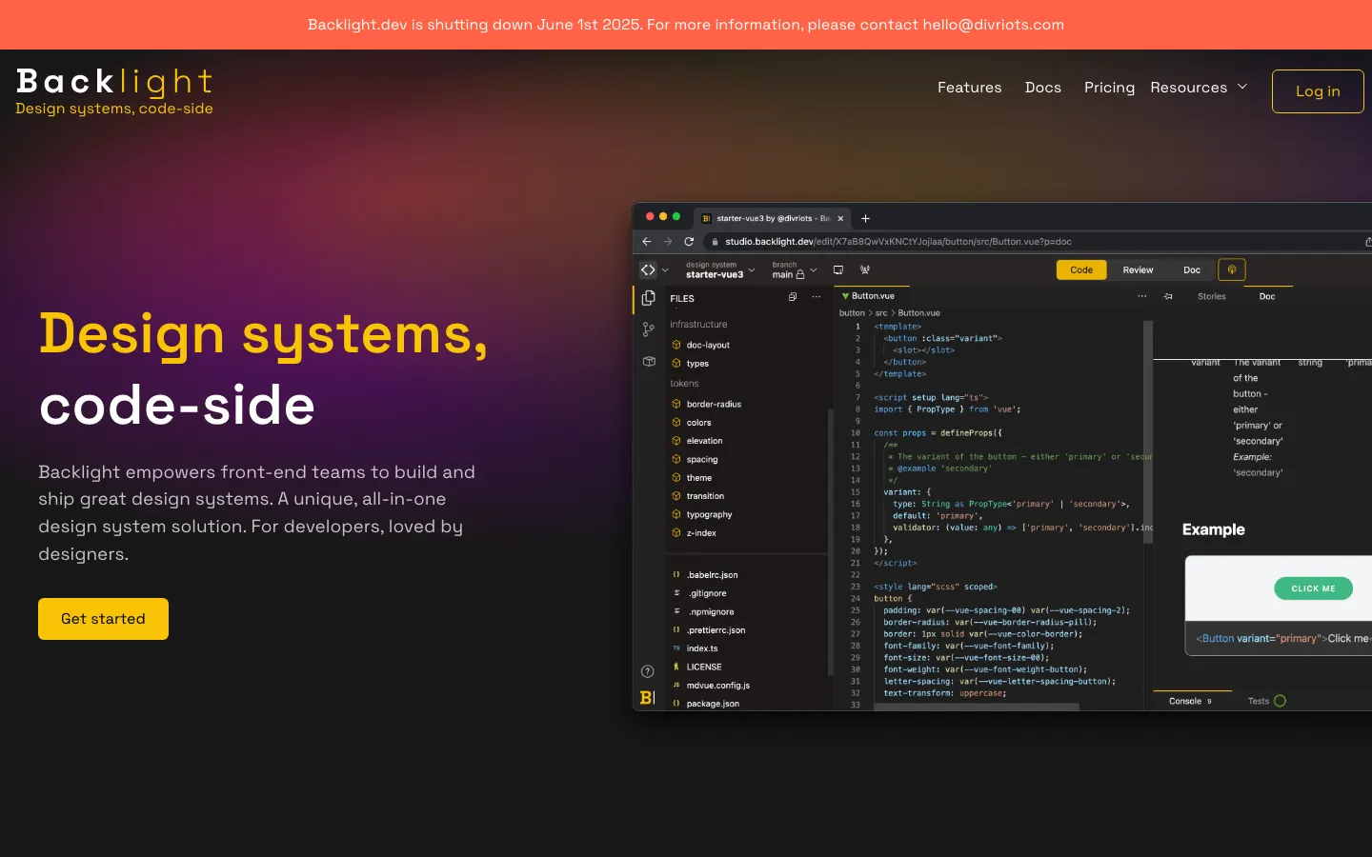The height and width of the screenshot is (857, 1372).
Task: Click the preview screen icon in toolbar
Action: pos(838,270)
